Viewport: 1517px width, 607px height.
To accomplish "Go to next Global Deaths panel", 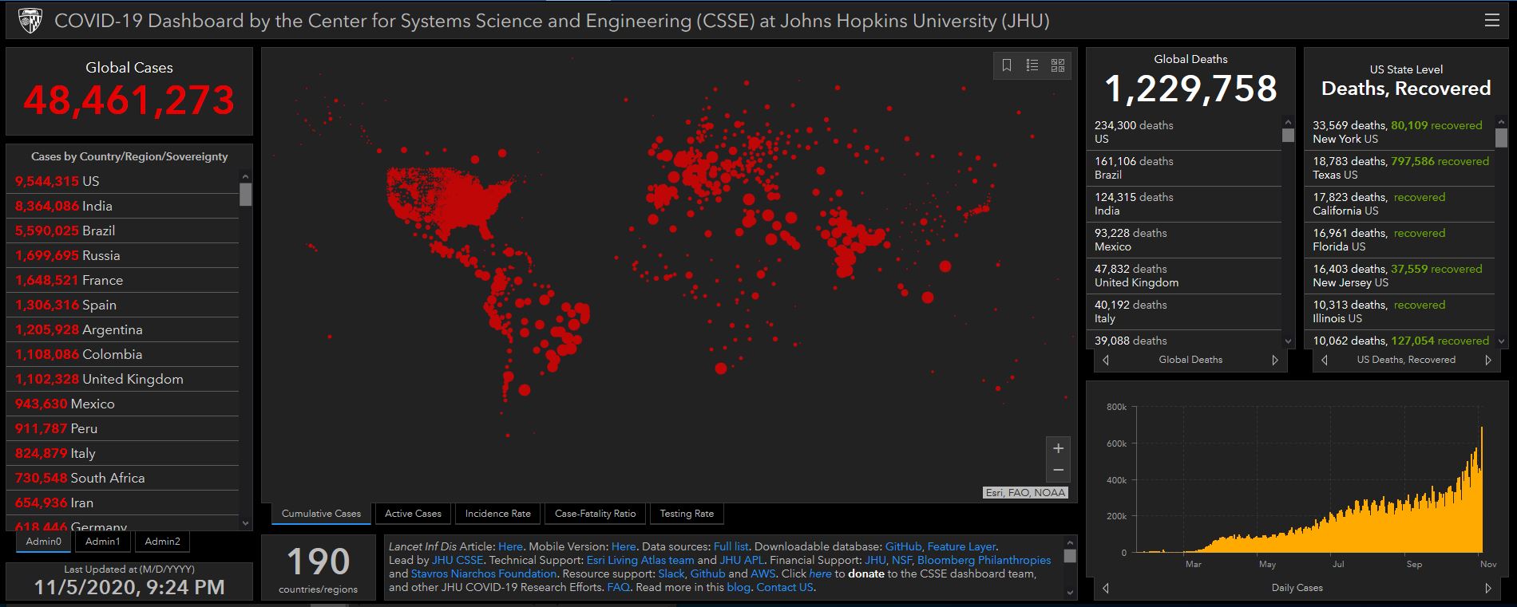I will pyautogui.click(x=1275, y=360).
